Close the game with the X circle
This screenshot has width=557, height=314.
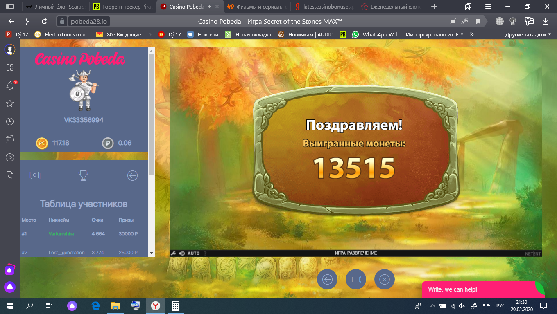point(384,279)
